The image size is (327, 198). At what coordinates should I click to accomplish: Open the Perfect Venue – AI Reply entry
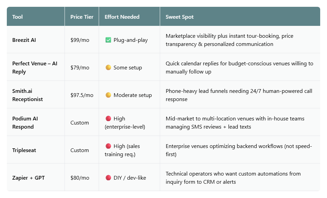(35, 67)
